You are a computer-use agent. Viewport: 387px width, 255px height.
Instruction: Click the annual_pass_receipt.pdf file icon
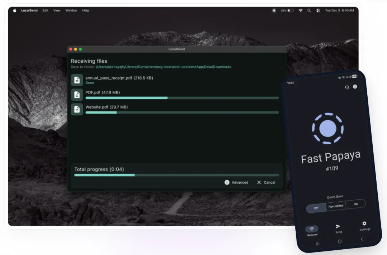[x=77, y=80]
